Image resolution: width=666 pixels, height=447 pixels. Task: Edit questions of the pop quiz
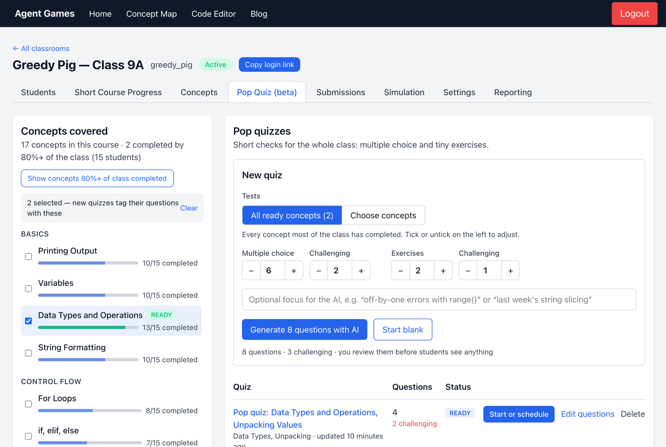point(588,414)
